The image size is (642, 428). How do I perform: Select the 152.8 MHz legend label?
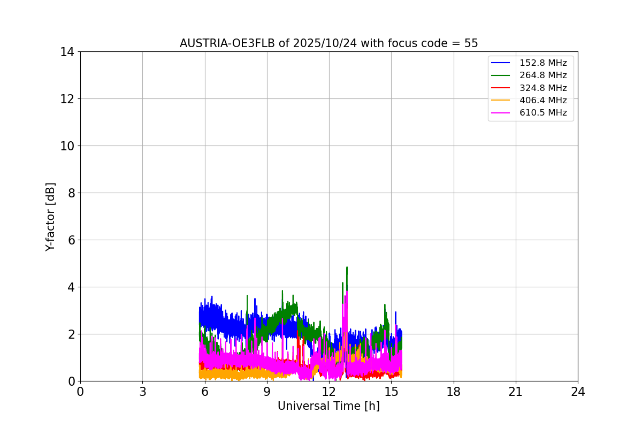click(543, 63)
